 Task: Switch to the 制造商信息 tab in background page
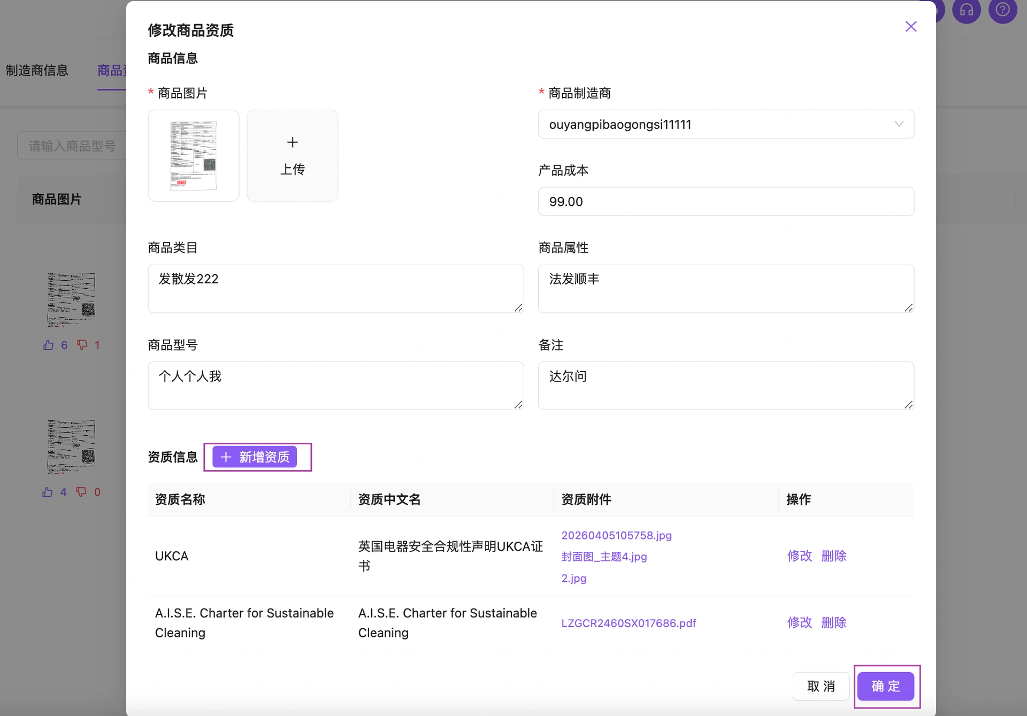(x=37, y=71)
